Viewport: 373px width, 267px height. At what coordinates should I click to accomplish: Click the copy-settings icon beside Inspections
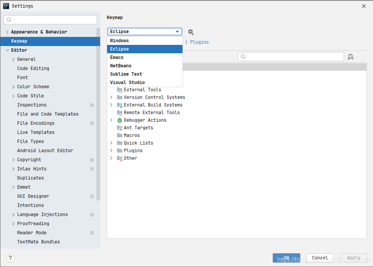tap(92, 105)
